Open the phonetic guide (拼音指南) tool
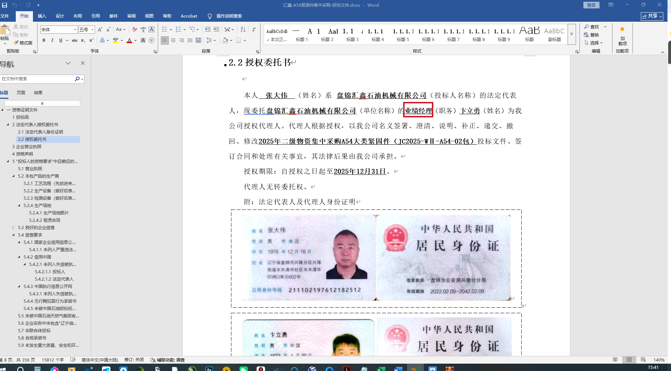This screenshot has width=671, height=371. 143,29
